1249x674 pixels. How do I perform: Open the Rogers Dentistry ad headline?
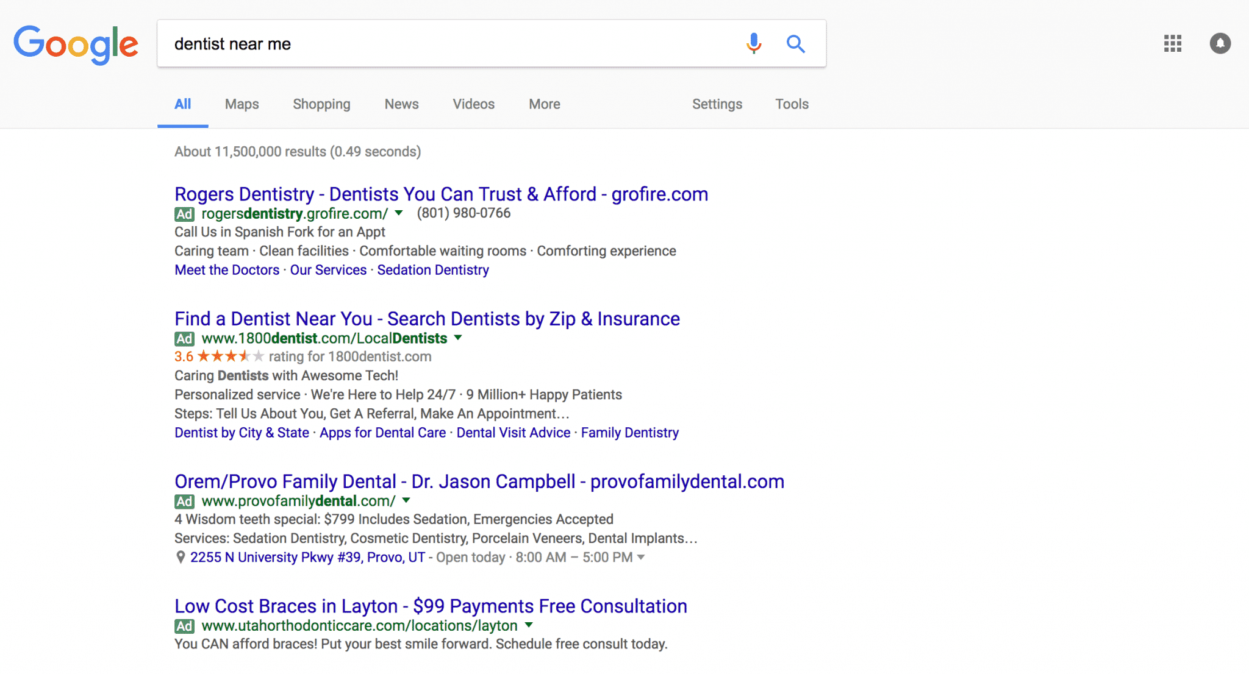441,194
